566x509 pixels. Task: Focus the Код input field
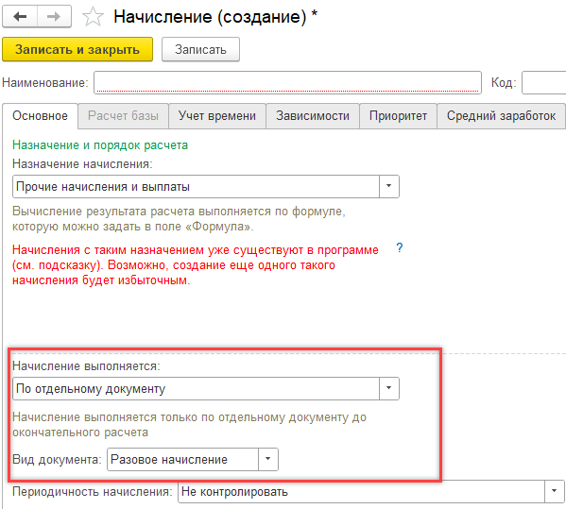pyautogui.click(x=543, y=82)
